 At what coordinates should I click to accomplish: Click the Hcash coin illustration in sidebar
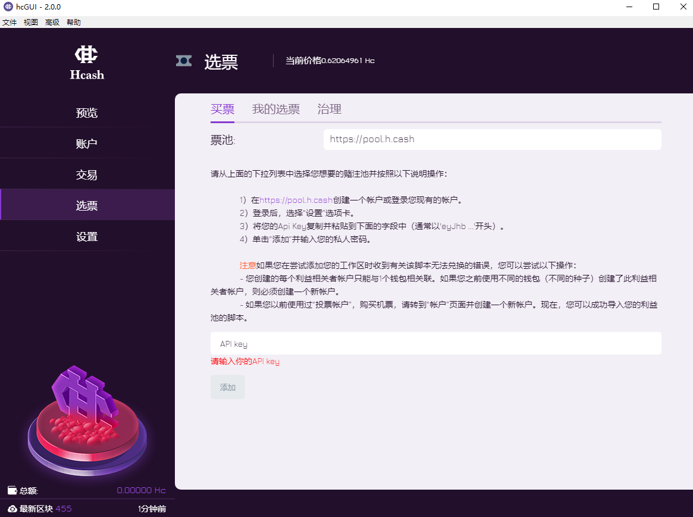87,420
